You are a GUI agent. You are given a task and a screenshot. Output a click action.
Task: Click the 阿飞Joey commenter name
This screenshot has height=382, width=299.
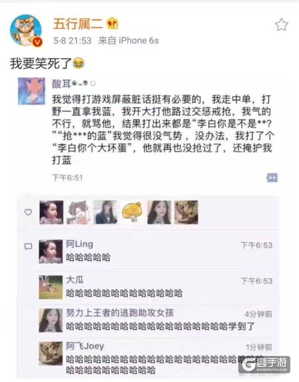pos(85,346)
